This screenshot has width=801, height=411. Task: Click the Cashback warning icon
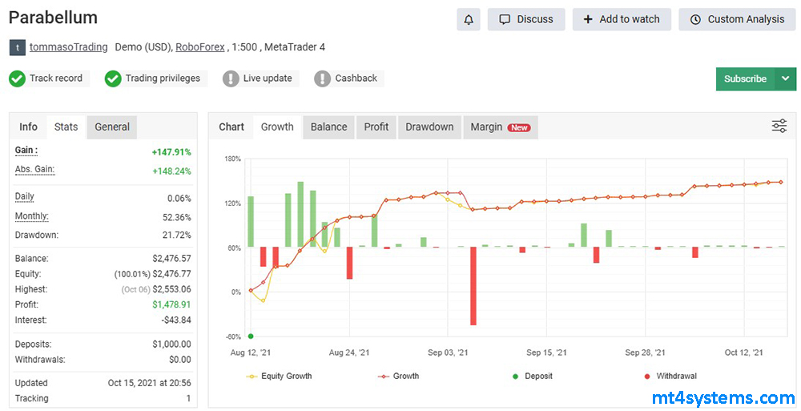click(x=323, y=79)
